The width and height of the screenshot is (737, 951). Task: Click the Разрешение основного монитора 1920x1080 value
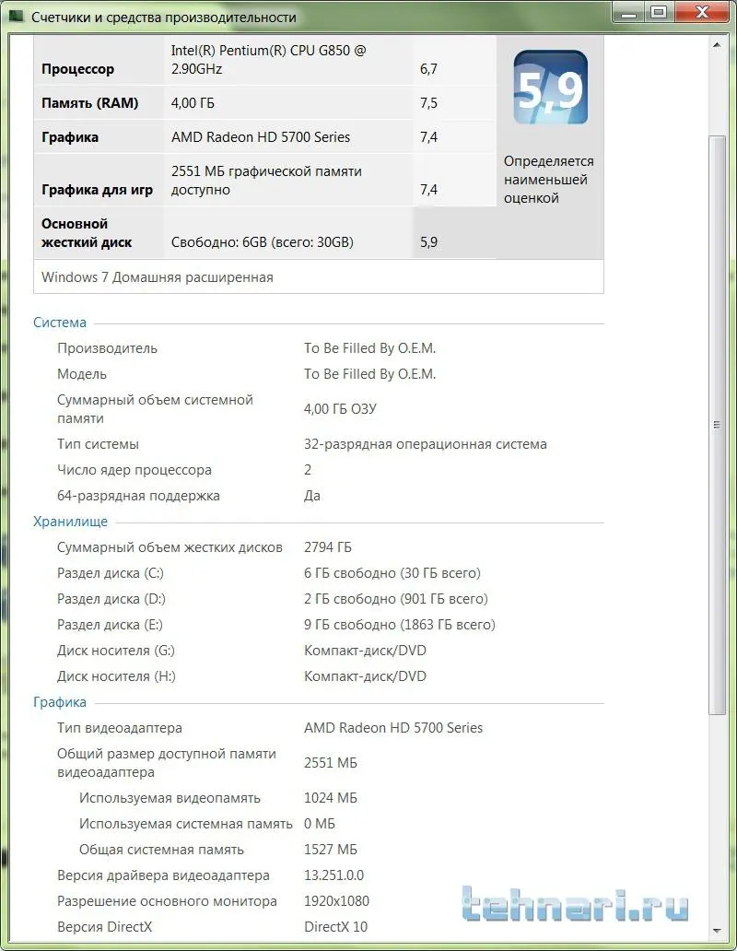point(337,901)
